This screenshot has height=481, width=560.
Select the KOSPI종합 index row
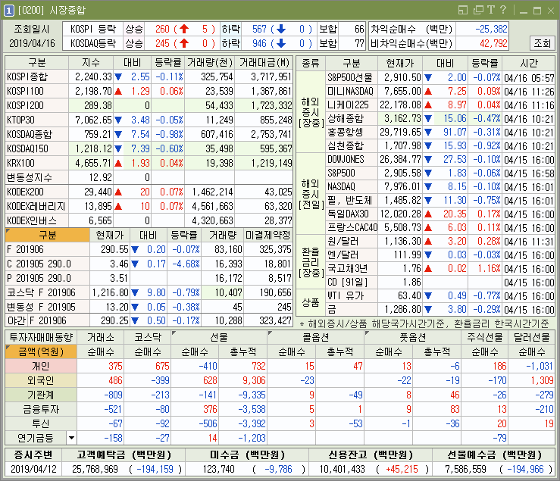tap(149, 77)
